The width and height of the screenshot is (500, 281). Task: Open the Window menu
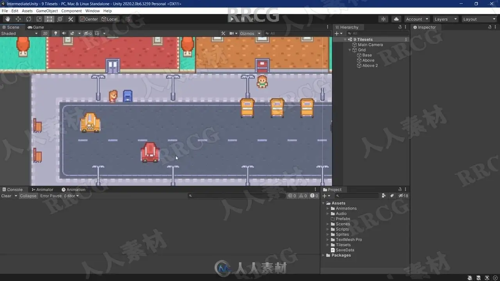coord(93,11)
